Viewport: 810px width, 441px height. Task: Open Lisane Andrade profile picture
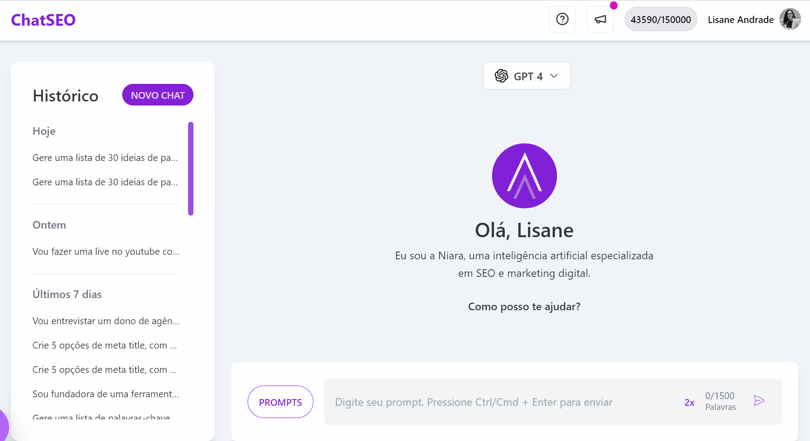(x=790, y=19)
